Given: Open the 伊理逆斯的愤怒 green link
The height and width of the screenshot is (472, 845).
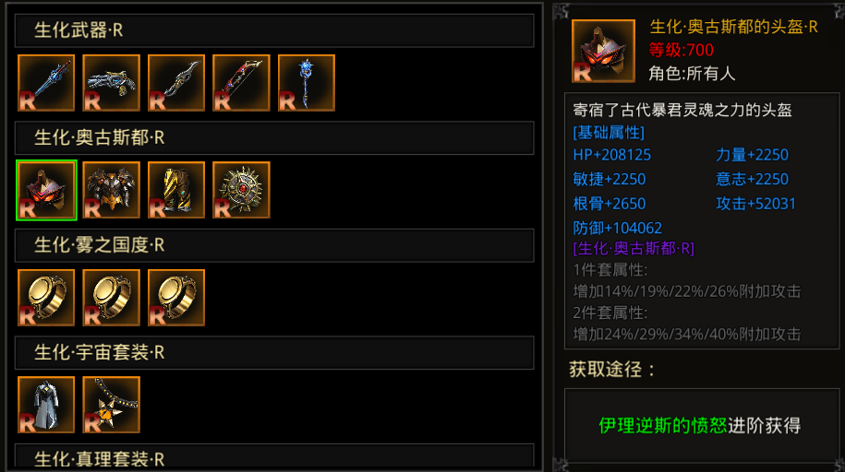Looking at the screenshot, I should [663, 426].
